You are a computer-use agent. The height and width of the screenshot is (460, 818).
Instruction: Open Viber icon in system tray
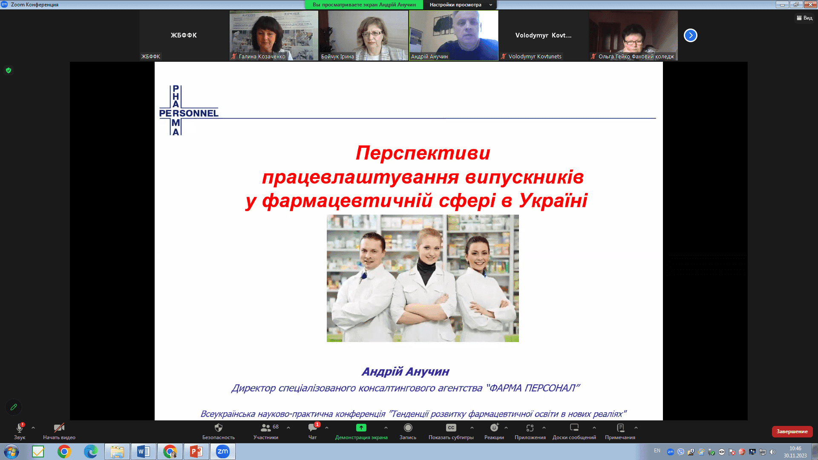click(681, 452)
